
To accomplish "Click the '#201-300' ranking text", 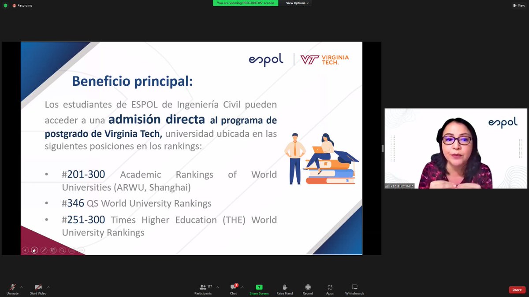I will (83, 175).
